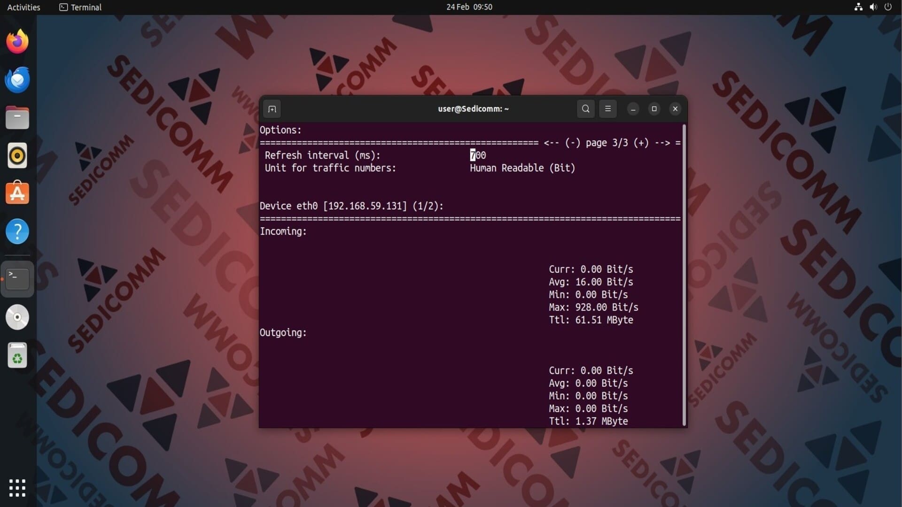The width and height of the screenshot is (902, 507).
Task: Click the terminal search icon
Action: coord(585,109)
